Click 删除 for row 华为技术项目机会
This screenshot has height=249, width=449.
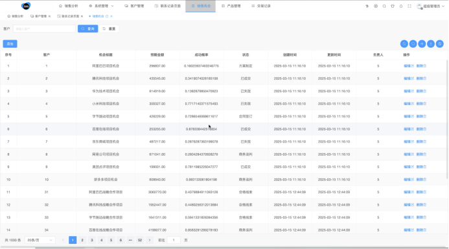421,91
